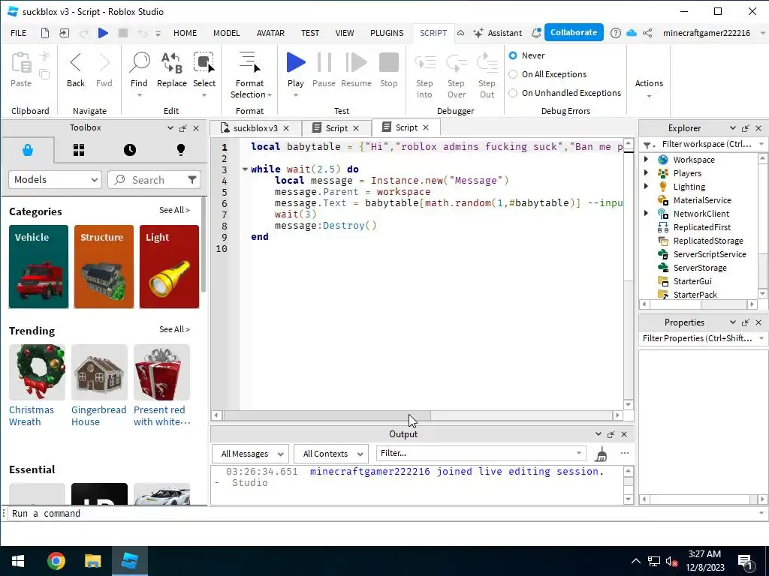Expand the Workspace tree node
769x576 pixels.
[x=647, y=159]
